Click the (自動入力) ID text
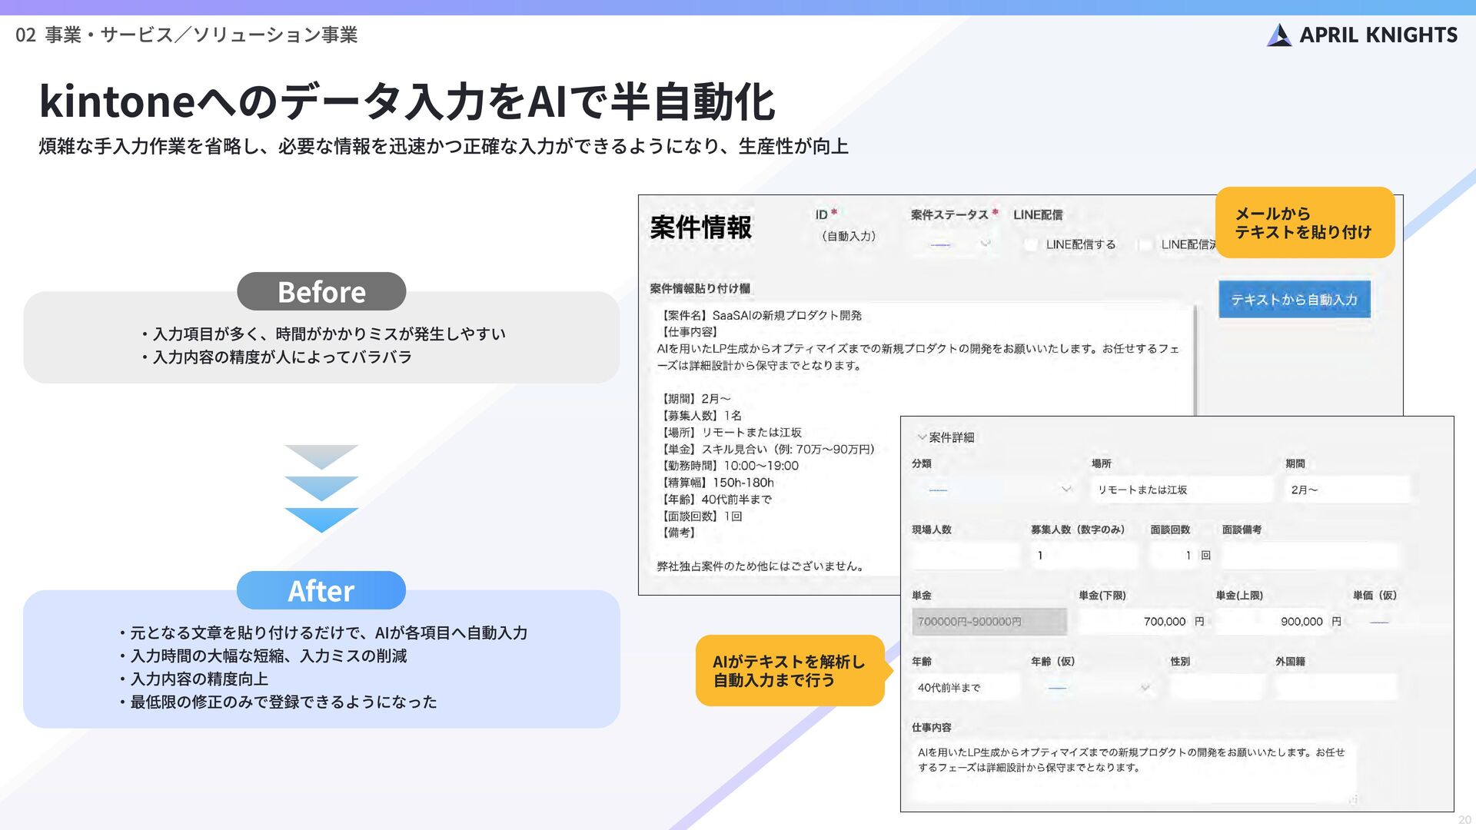This screenshot has width=1476, height=830. coord(849,236)
